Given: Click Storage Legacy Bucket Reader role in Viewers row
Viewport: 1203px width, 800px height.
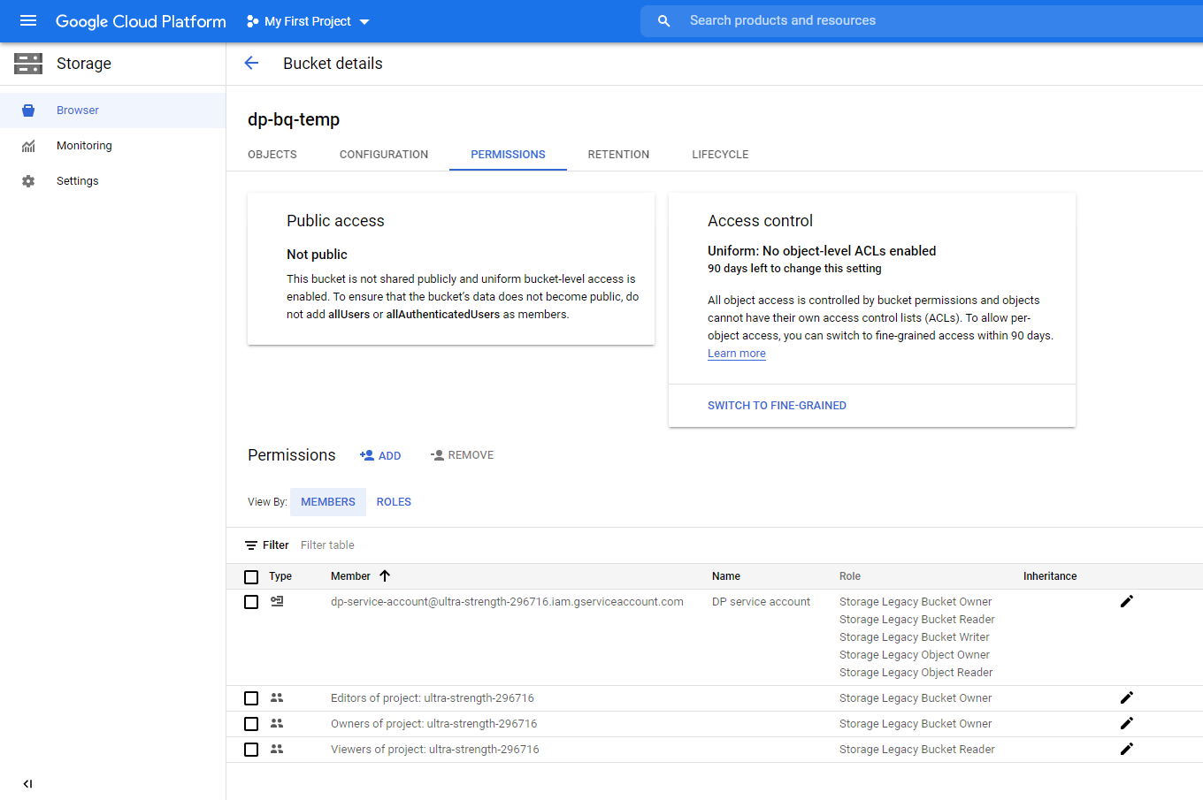Looking at the screenshot, I should click(917, 750).
